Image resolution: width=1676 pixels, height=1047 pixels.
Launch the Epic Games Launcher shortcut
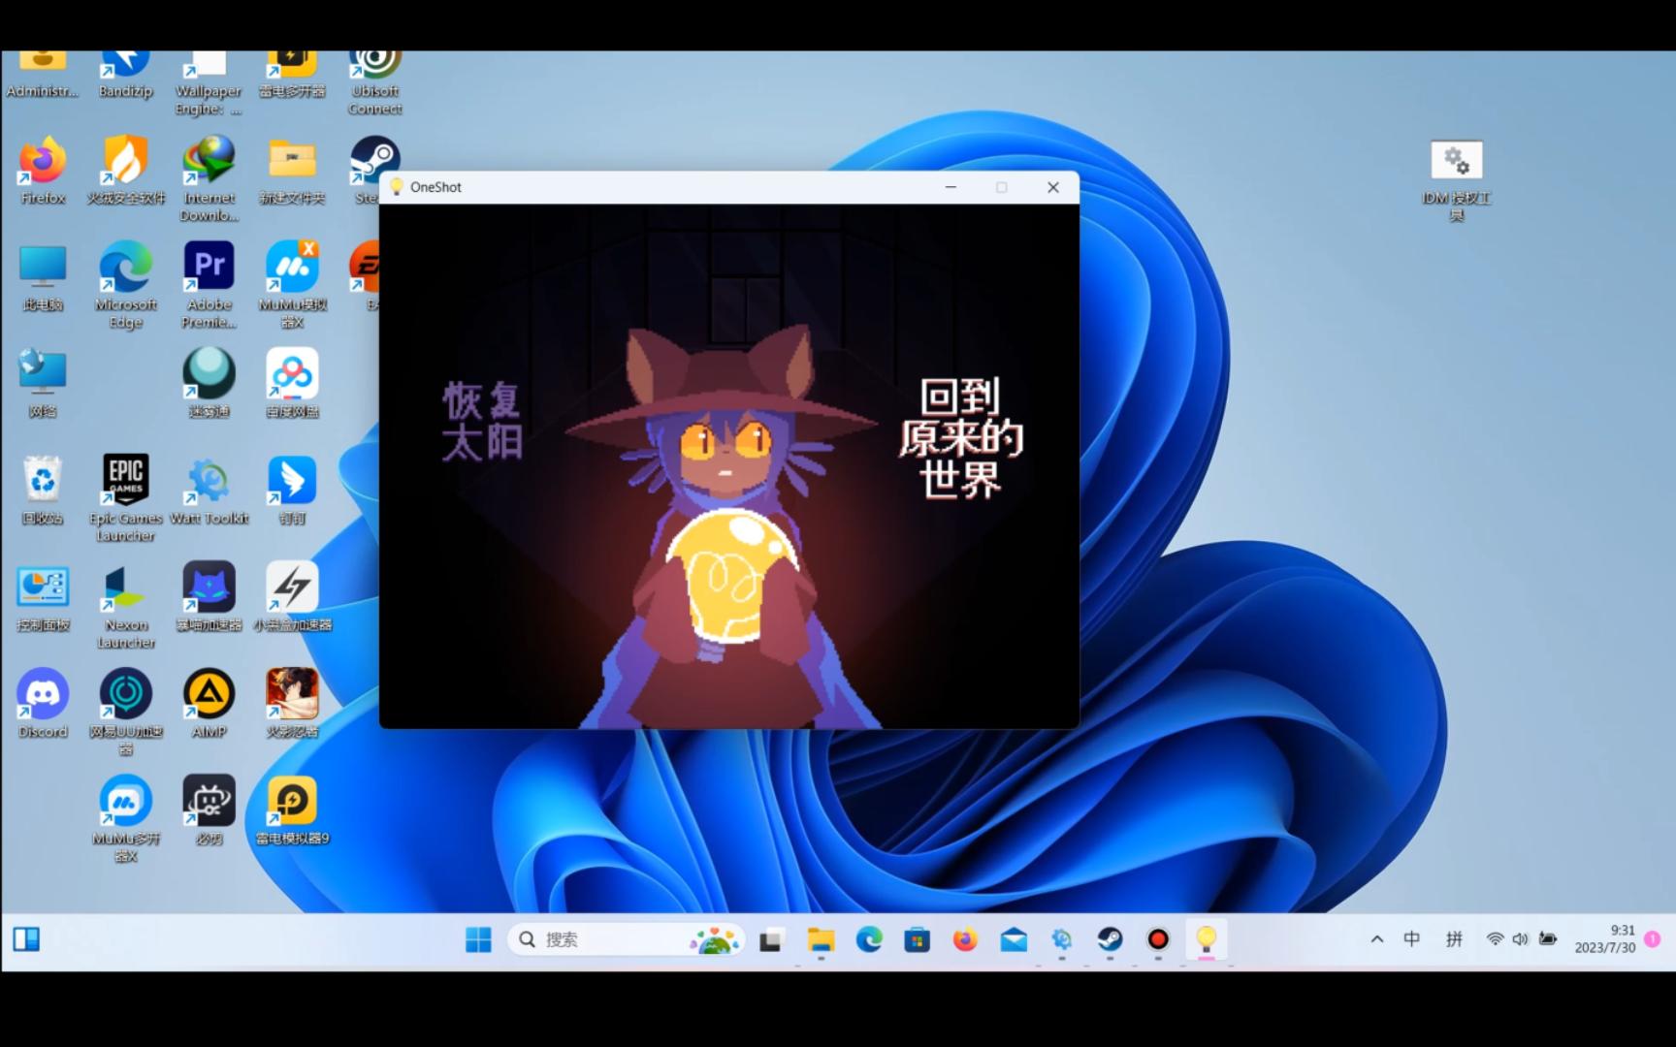(126, 499)
